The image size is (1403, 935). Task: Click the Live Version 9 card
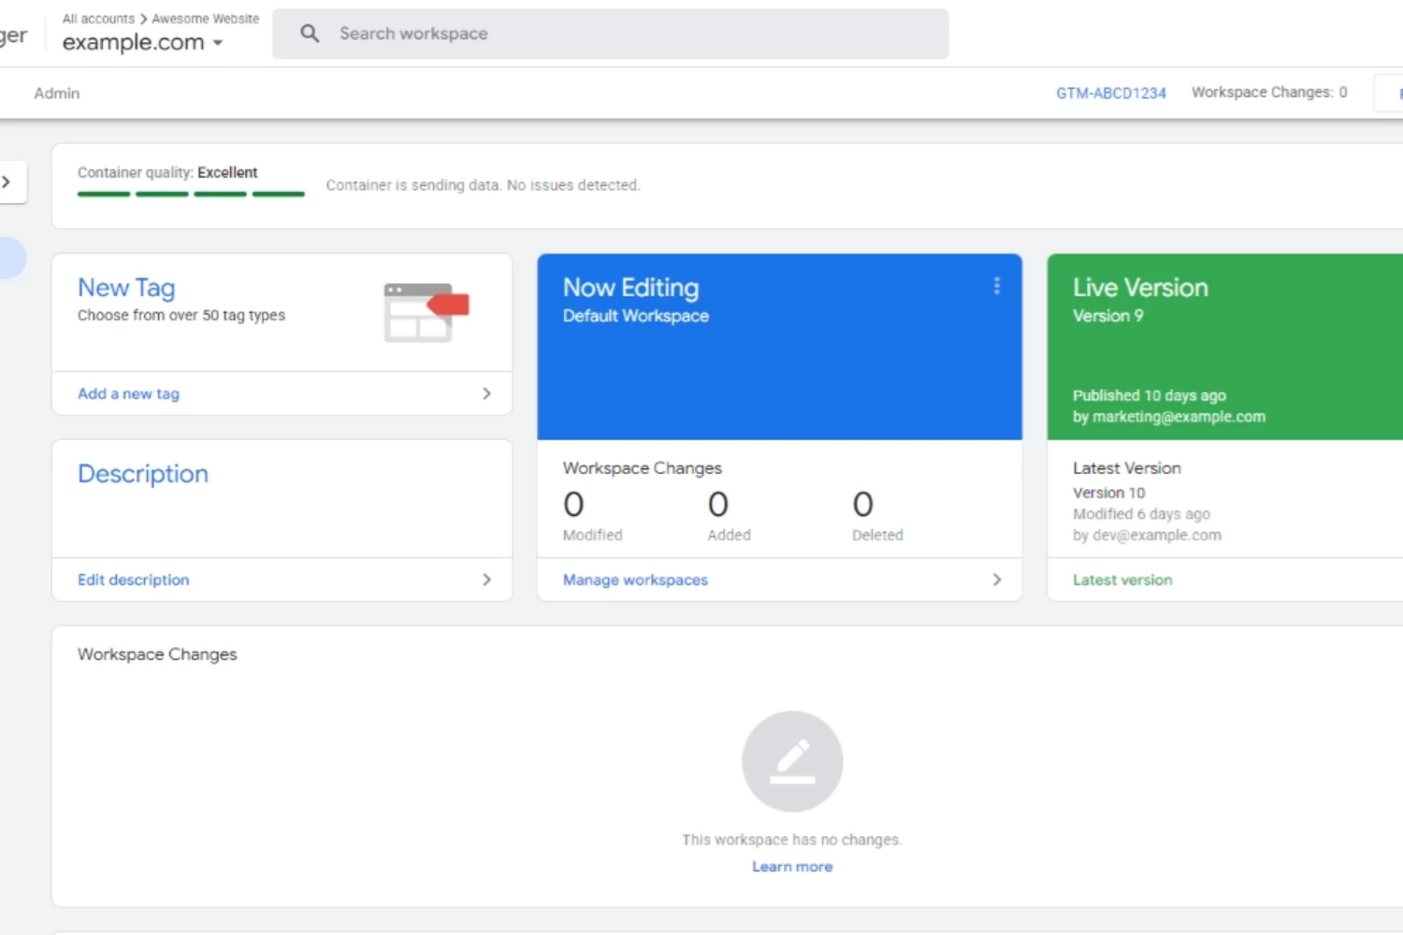coord(1225,347)
